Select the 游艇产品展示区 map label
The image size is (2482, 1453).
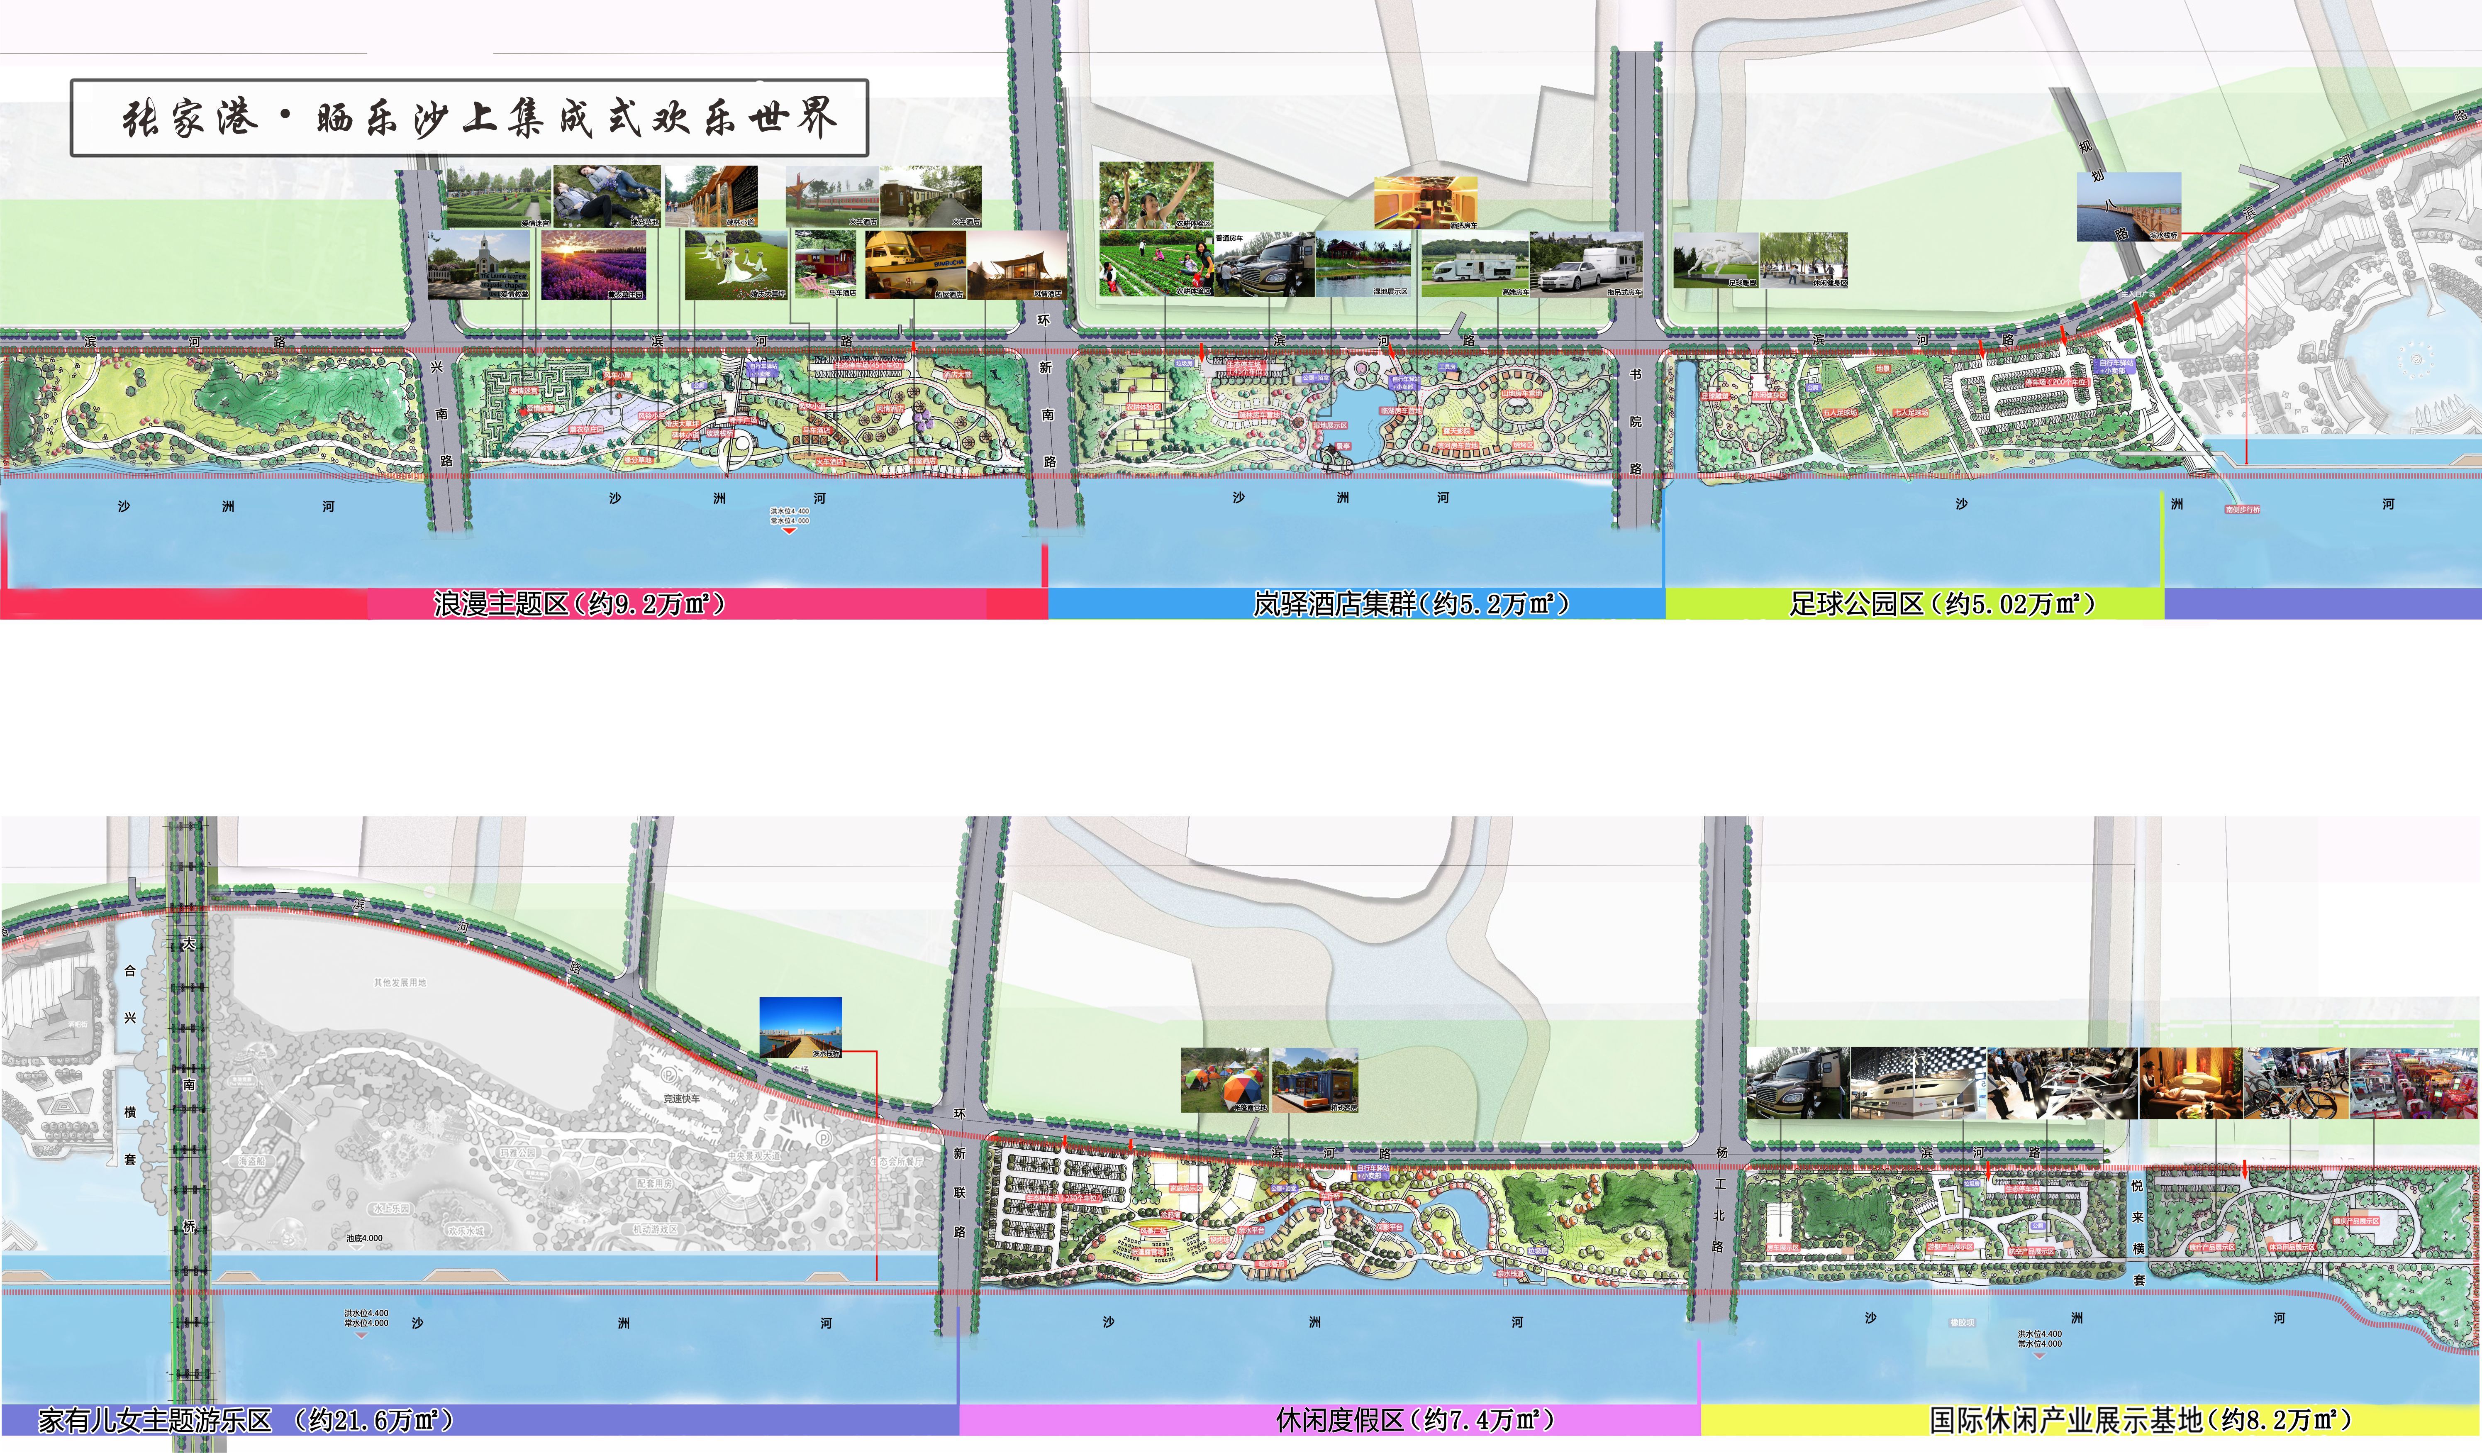[x=1949, y=1246]
